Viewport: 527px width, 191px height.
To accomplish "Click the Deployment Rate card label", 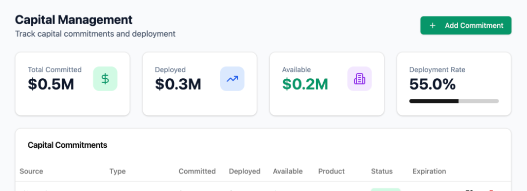I will point(437,70).
